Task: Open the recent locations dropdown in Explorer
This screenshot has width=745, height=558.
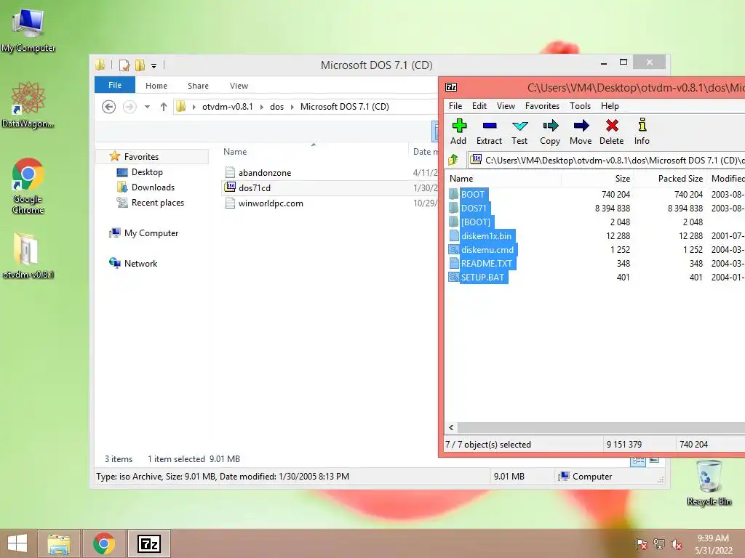Action: tap(147, 107)
